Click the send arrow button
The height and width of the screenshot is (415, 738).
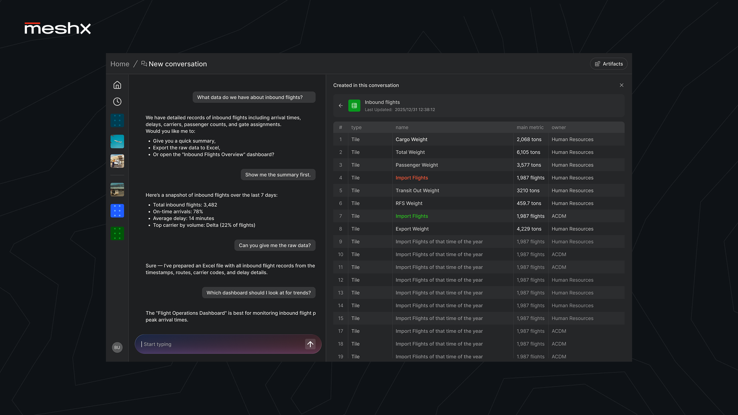[x=310, y=344]
